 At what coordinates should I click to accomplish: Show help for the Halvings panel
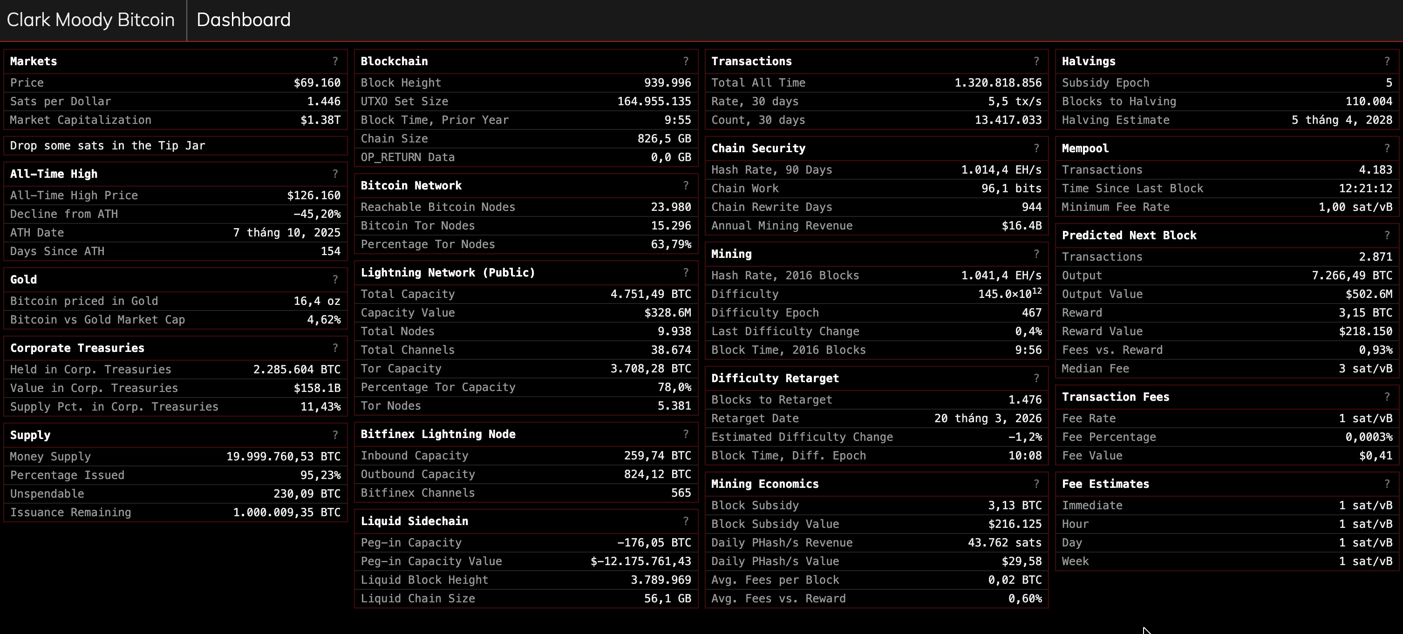click(1387, 61)
